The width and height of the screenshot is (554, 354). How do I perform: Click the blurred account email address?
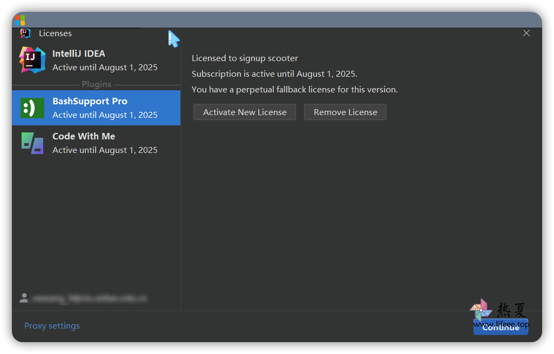click(89, 298)
